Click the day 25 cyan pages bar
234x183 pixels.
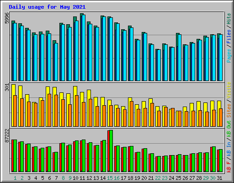click(x=180, y=58)
